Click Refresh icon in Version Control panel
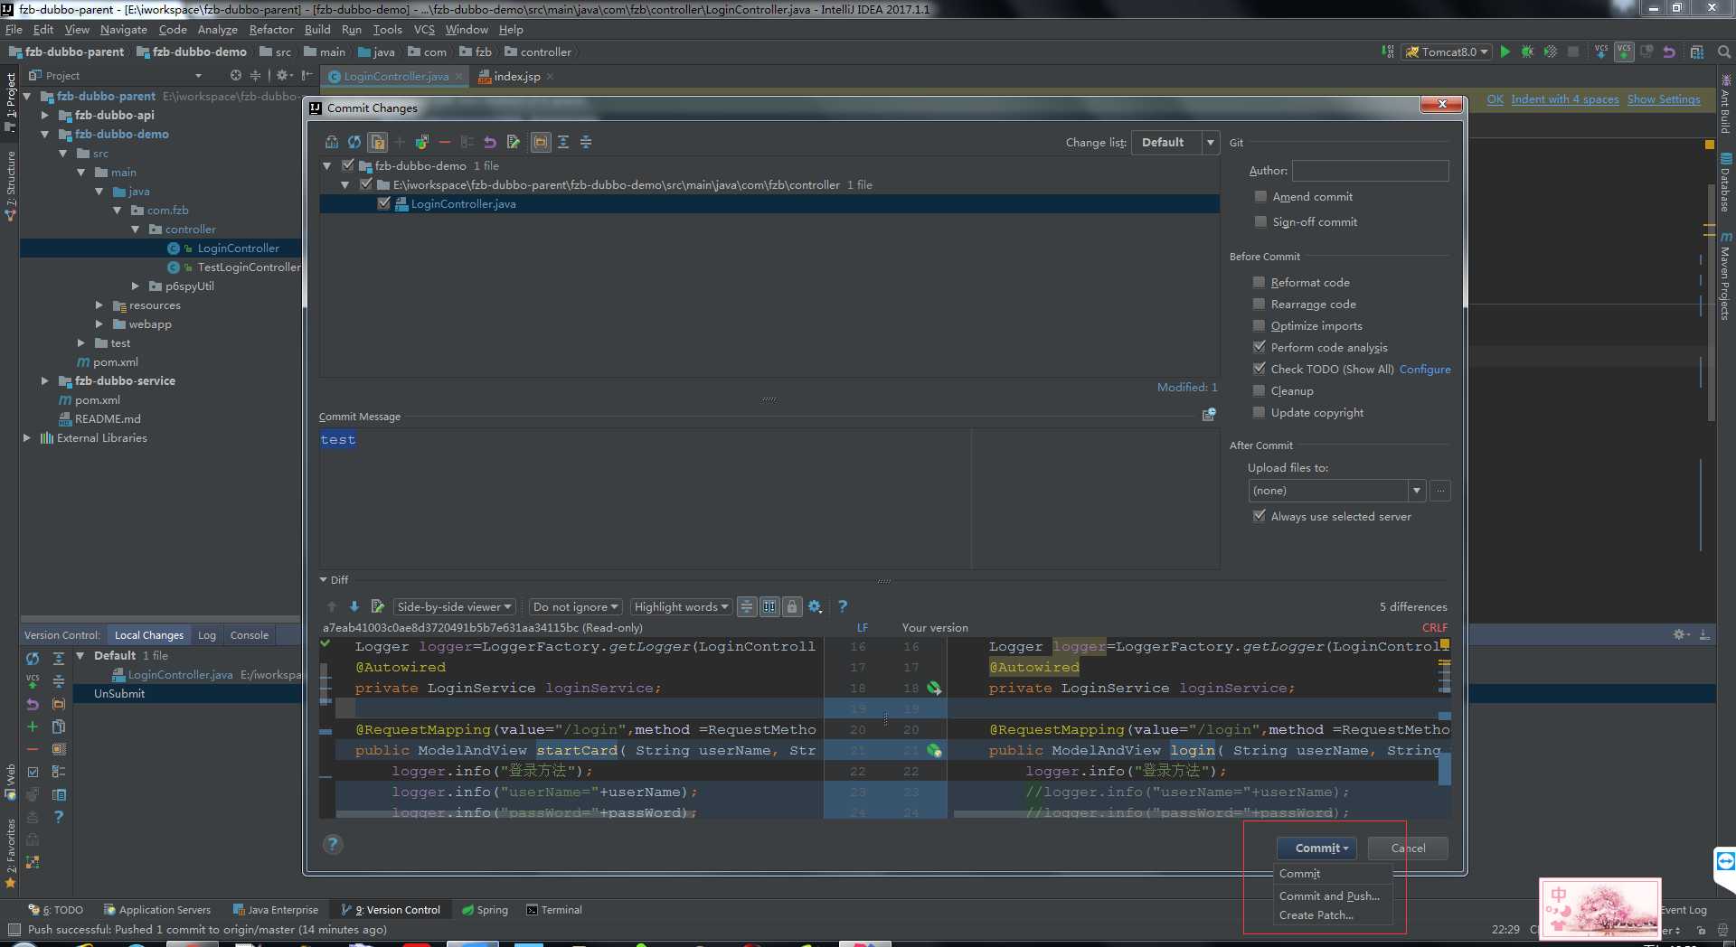Image resolution: width=1736 pixels, height=947 pixels. pyautogui.click(x=33, y=659)
